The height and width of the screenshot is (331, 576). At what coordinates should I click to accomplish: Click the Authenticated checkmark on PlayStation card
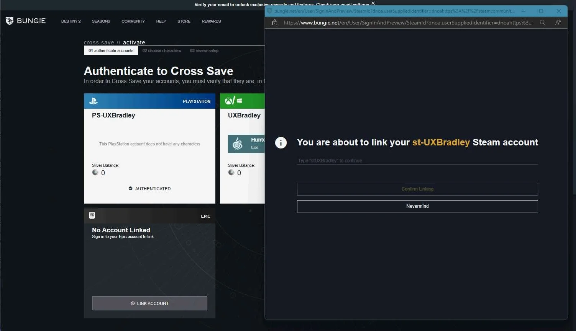tap(130, 189)
